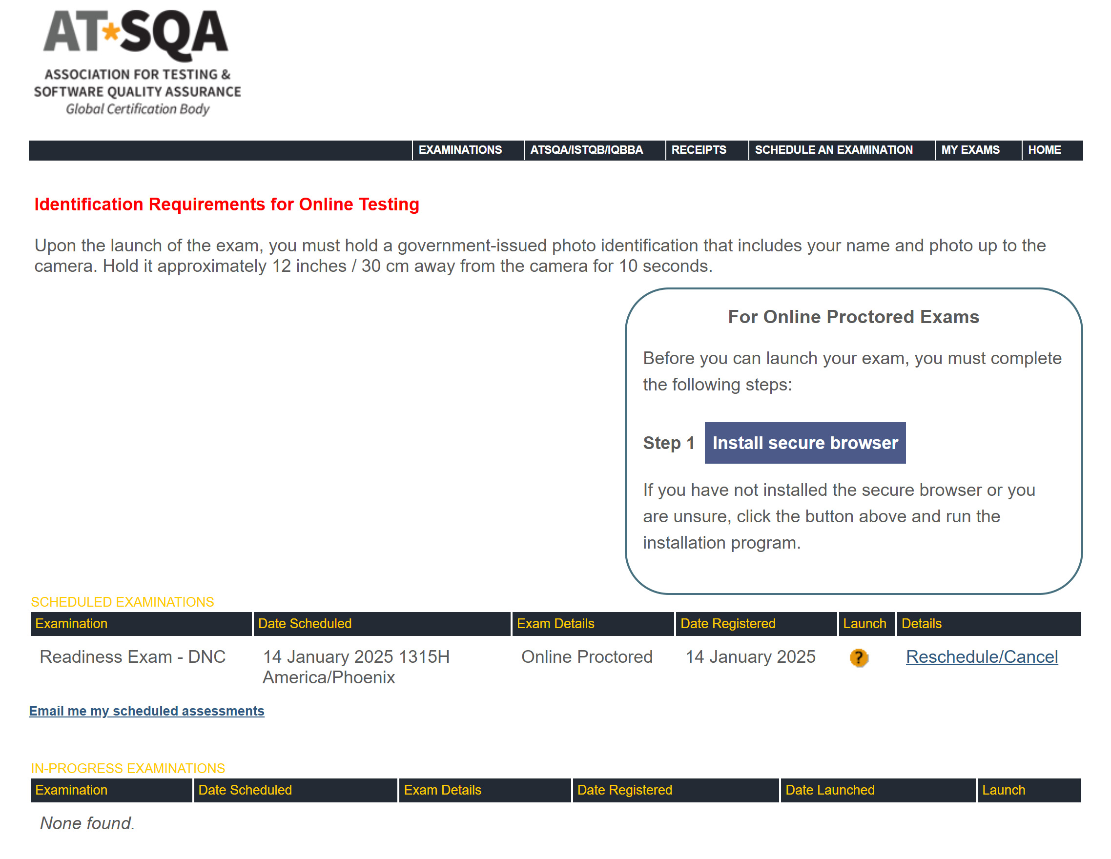This screenshot has width=1111, height=859.
Task: Click the 'Step 1' label
Action: coord(668,443)
